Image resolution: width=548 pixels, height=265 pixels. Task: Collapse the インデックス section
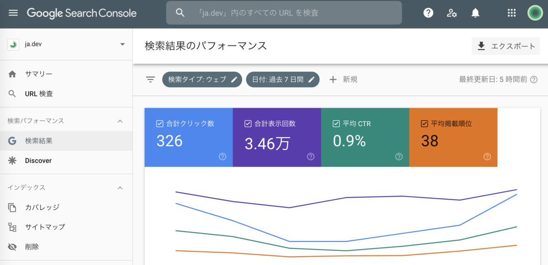[x=120, y=188]
